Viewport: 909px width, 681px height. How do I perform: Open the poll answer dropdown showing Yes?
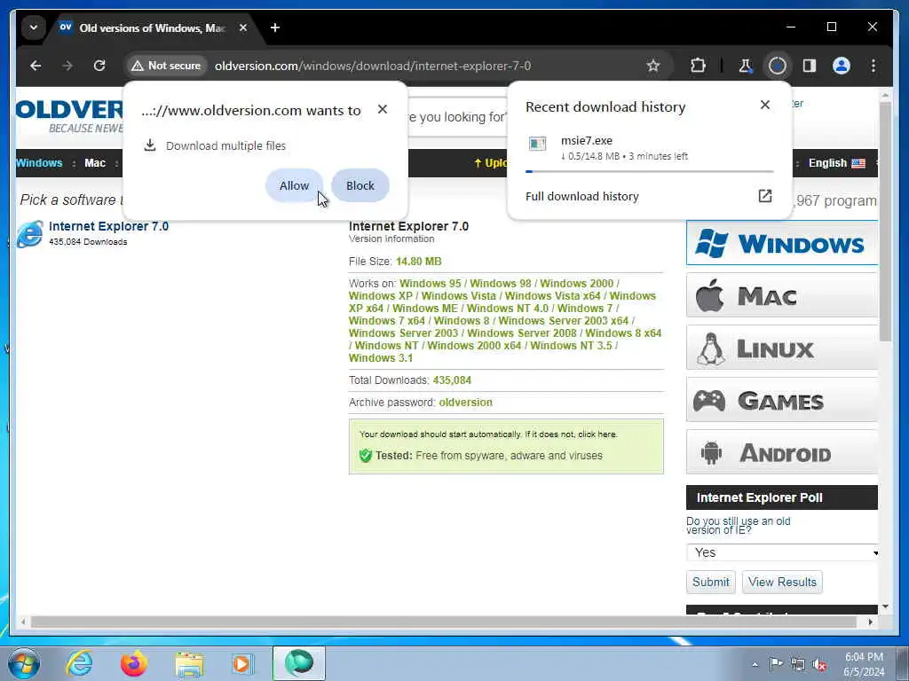tap(783, 552)
